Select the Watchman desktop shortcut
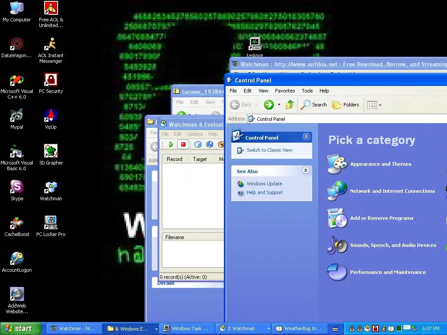Image resolution: width=447 pixels, height=335 pixels. point(51,191)
